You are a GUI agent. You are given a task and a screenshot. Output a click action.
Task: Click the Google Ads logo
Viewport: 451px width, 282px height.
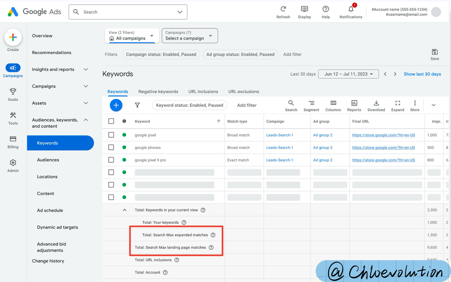34,12
